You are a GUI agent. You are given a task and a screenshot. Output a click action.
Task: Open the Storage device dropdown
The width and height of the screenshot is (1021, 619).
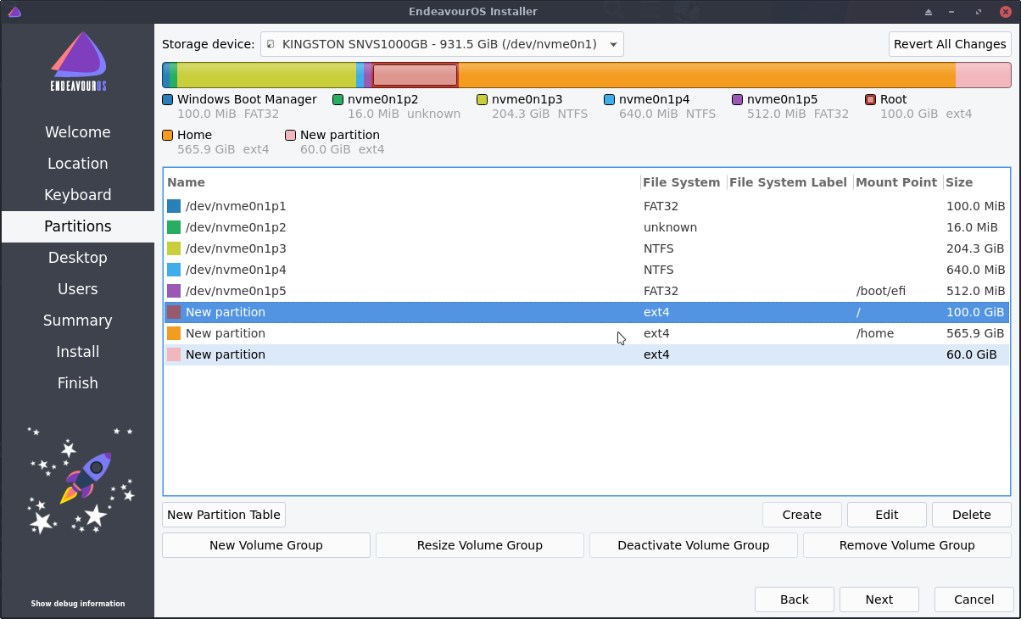pyautogui.click(x=441, y=44)
